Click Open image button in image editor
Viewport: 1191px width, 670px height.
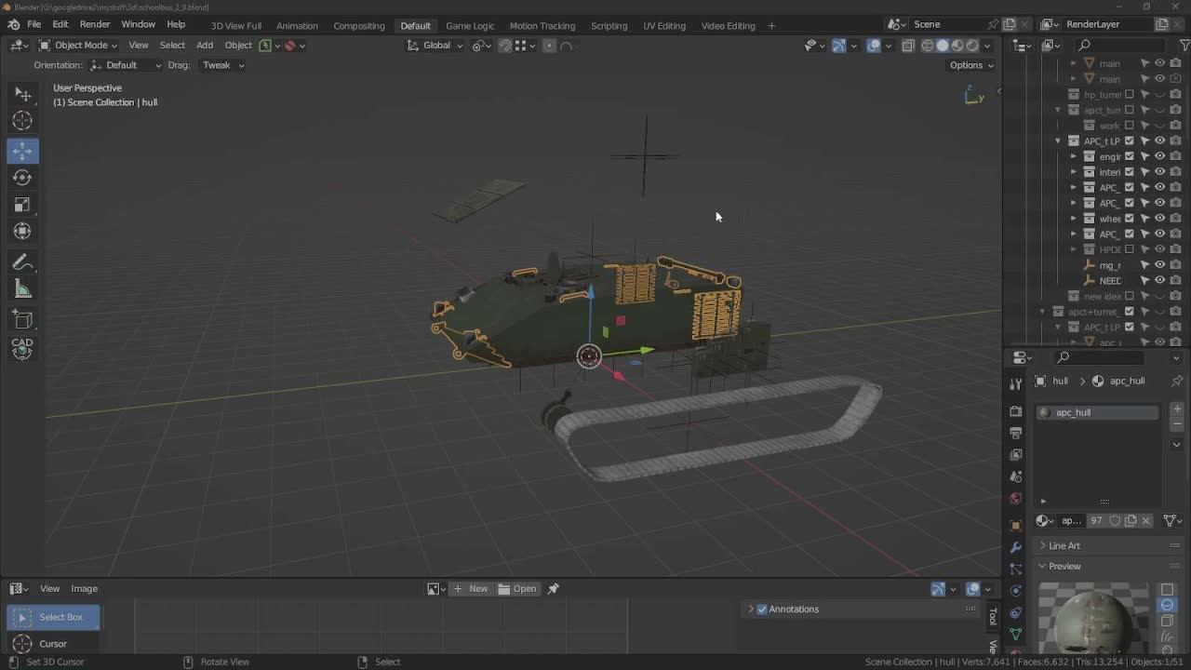tap(517, 589)
